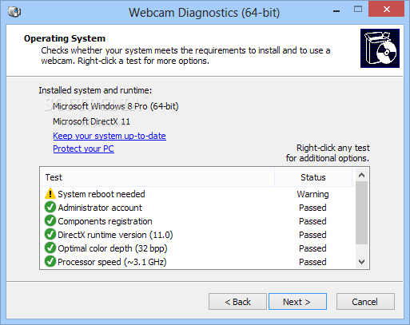Minimize the Webcam Diagnostics window

[x=336, y=11]
